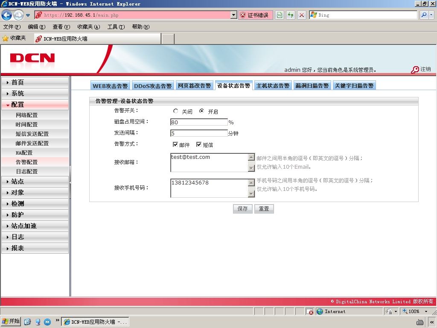Switch to 关键字扫描告警 tab

354,85
